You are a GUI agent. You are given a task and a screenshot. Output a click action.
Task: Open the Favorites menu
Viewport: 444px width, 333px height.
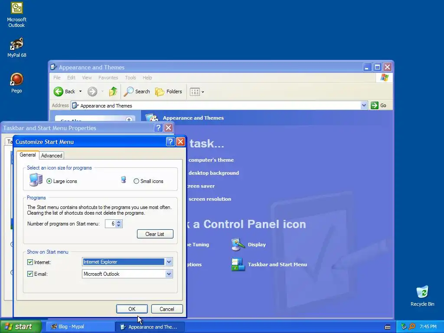pos(108,78)
